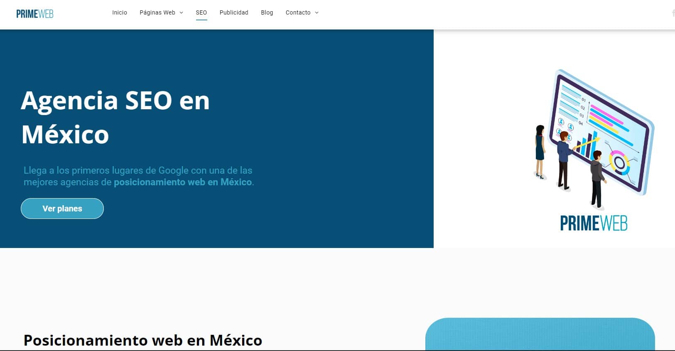The width and height of the screenshot is (675, 351).
Task: Click the Agencia SEO en México heading
Action: (115, 117)
